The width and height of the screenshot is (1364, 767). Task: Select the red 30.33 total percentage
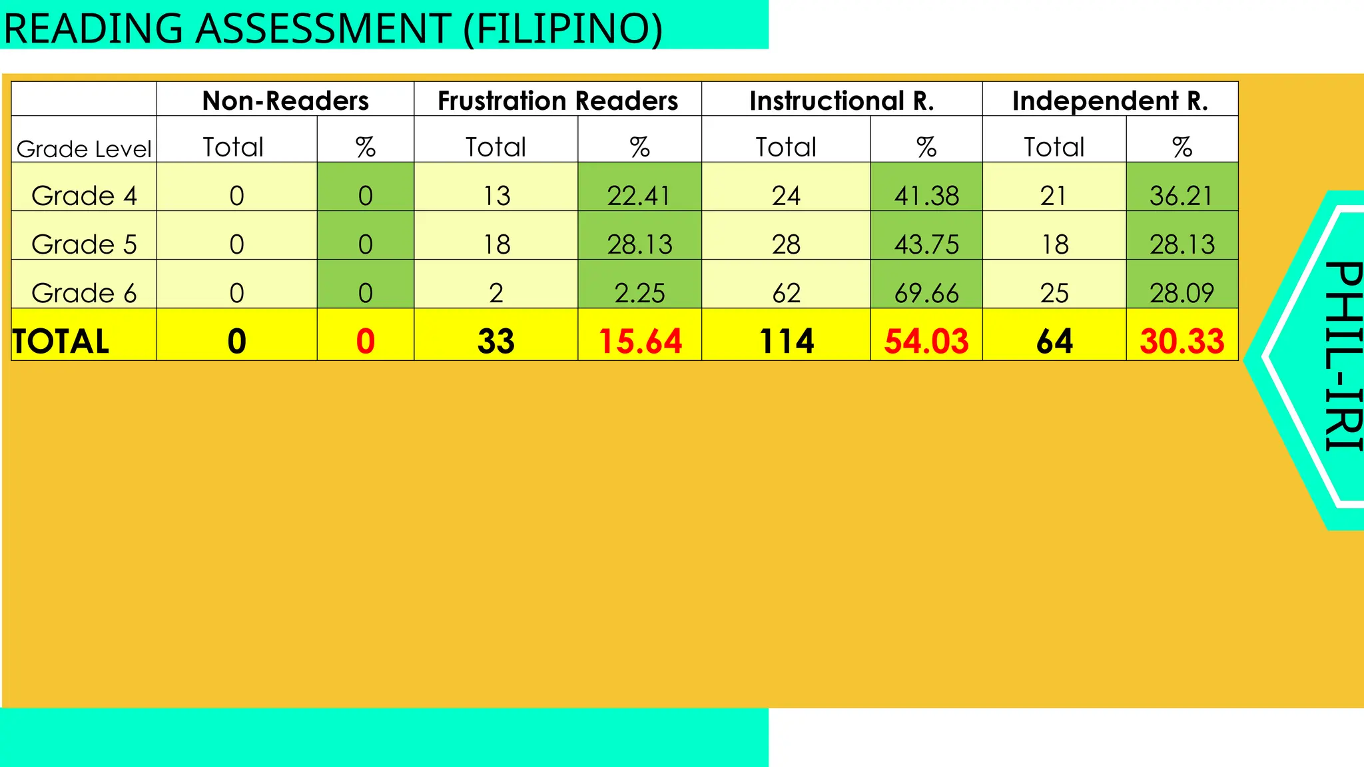click(1182, 341)
